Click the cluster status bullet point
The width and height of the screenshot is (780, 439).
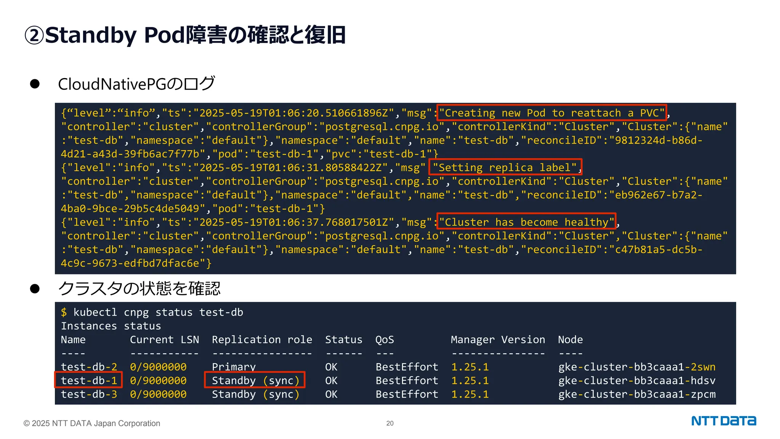[x=35, y=288]
